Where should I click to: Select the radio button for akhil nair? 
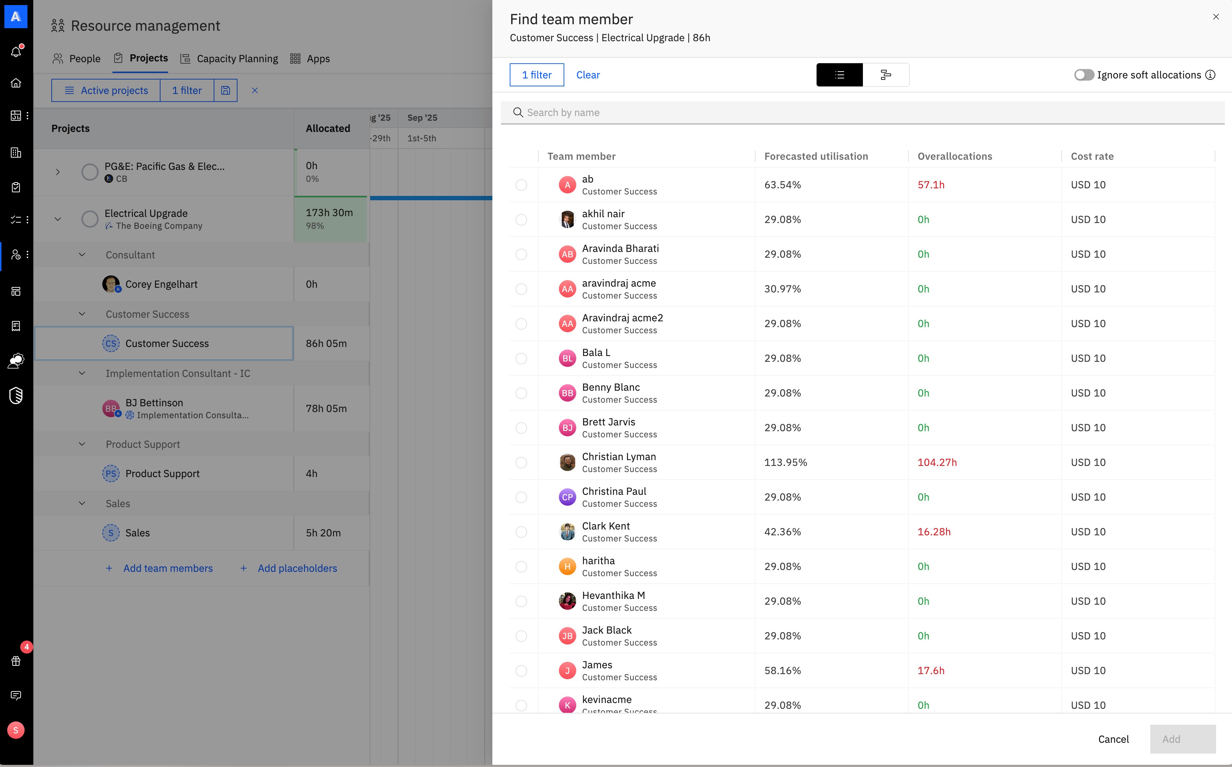point(521,220)
